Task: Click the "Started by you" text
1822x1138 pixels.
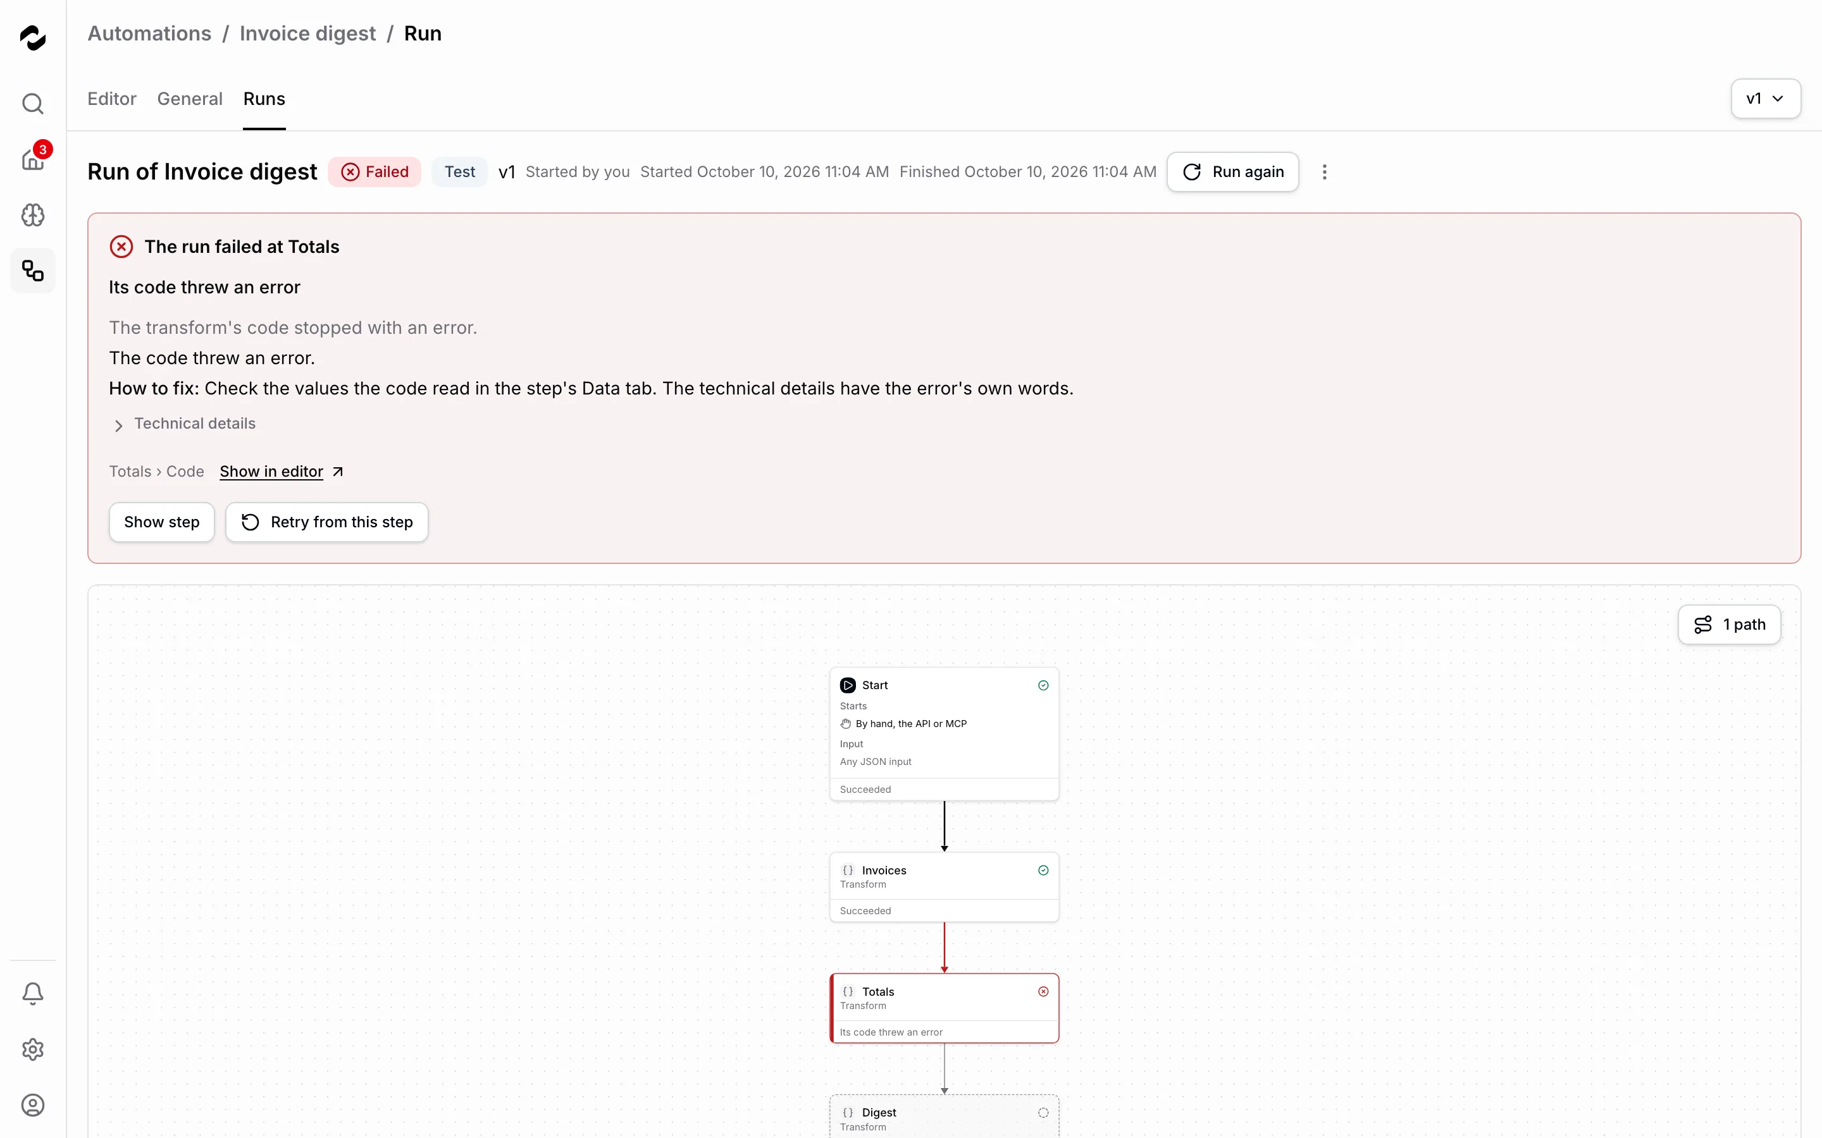Action: 578,171
